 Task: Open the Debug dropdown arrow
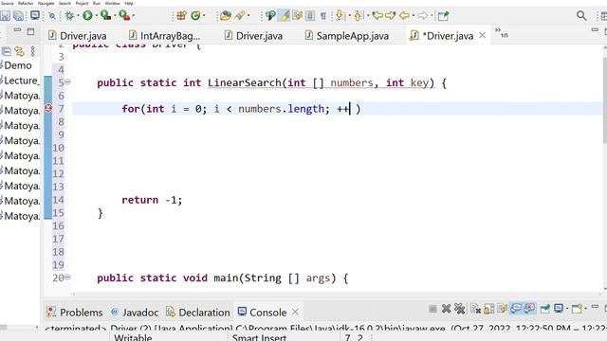point(78,16)
